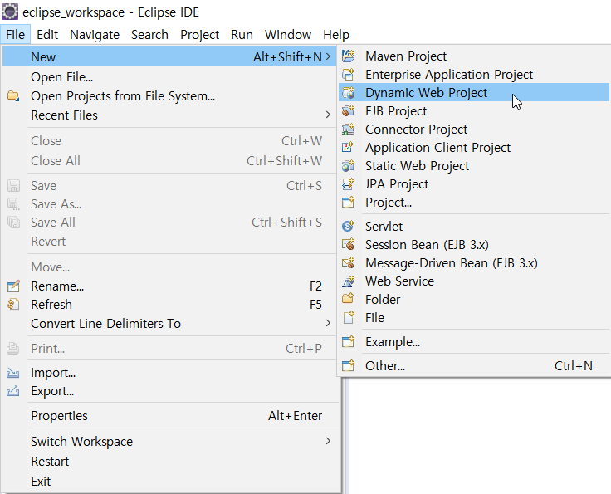Click the new File icon
The width and height of the screenshot is (611, 494).
(x=348, y=317)
